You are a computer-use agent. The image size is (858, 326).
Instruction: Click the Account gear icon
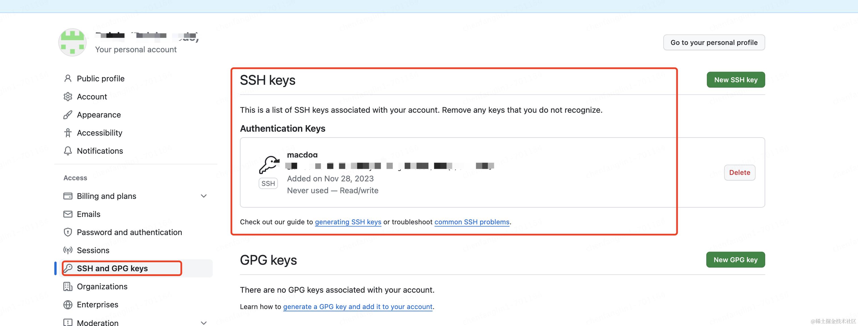68,97
